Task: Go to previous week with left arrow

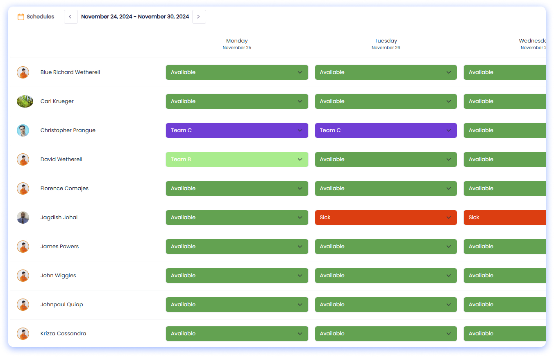Action: tap(70, 17)
